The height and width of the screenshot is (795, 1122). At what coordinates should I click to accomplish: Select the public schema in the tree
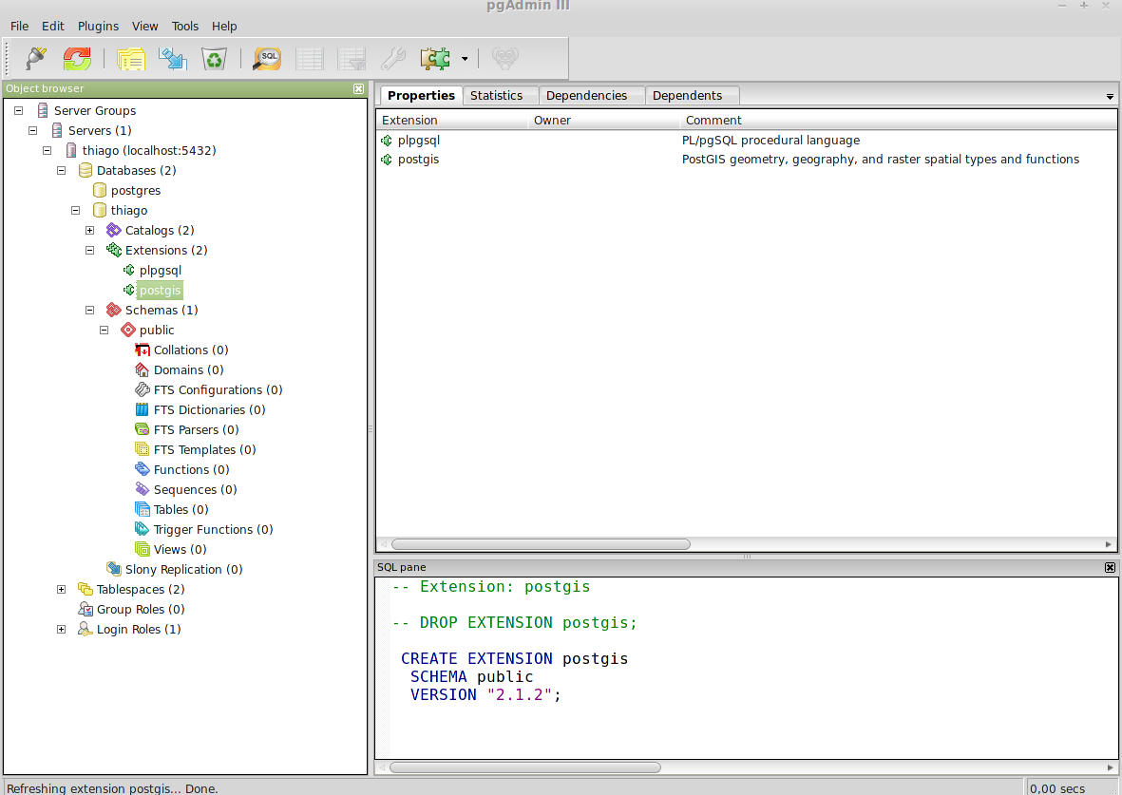click(157, 330)
